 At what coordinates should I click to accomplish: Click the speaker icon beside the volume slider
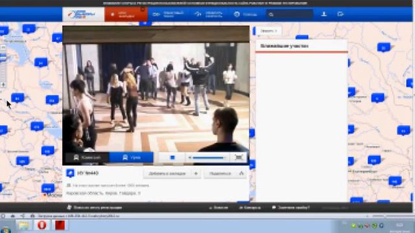189,158
